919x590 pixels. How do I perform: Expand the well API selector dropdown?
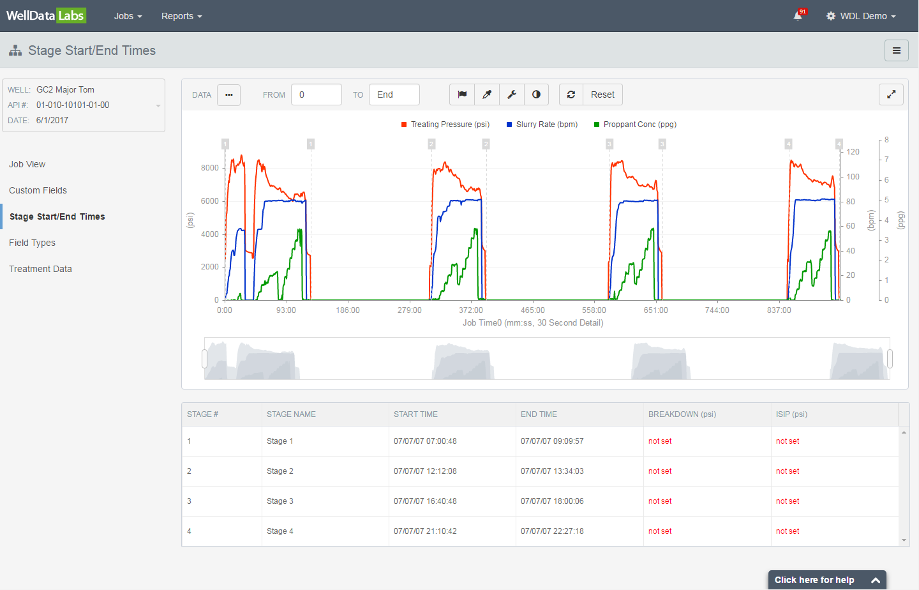[x=158, y=105]
